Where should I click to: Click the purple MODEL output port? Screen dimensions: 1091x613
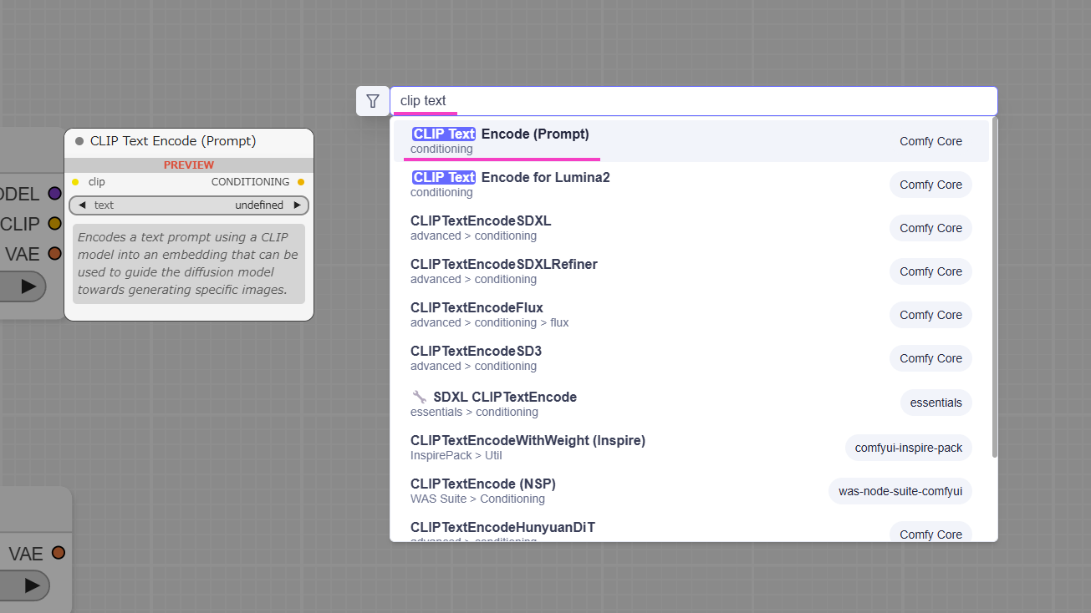click(x=54, y=194)
